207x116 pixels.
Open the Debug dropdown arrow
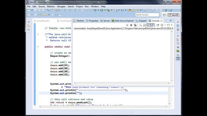click(98, 10)
